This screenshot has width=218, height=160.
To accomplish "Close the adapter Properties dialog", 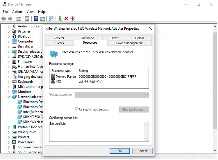I will click(150, 29).
